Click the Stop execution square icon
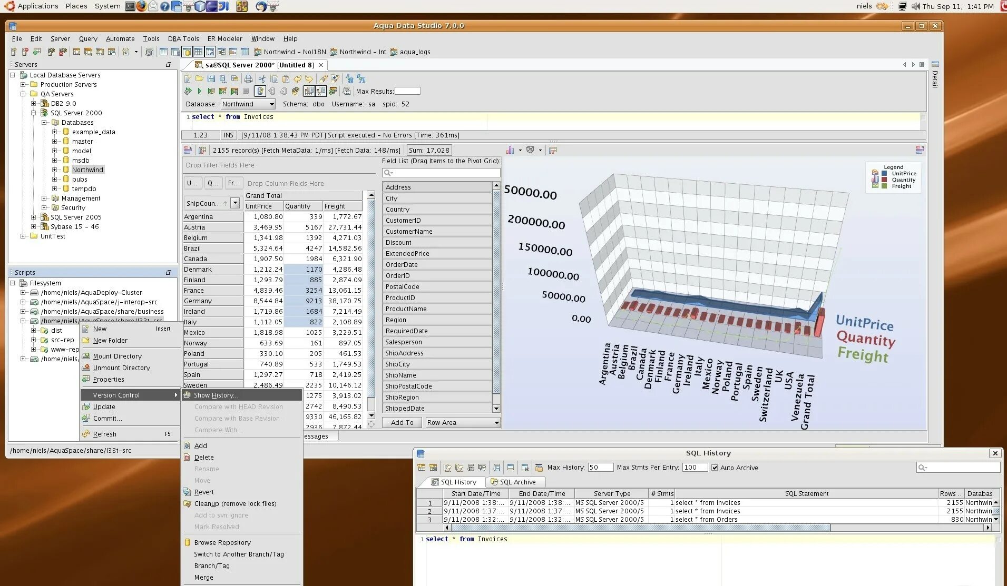This screenshot has width=1007, height=586. 246,91
